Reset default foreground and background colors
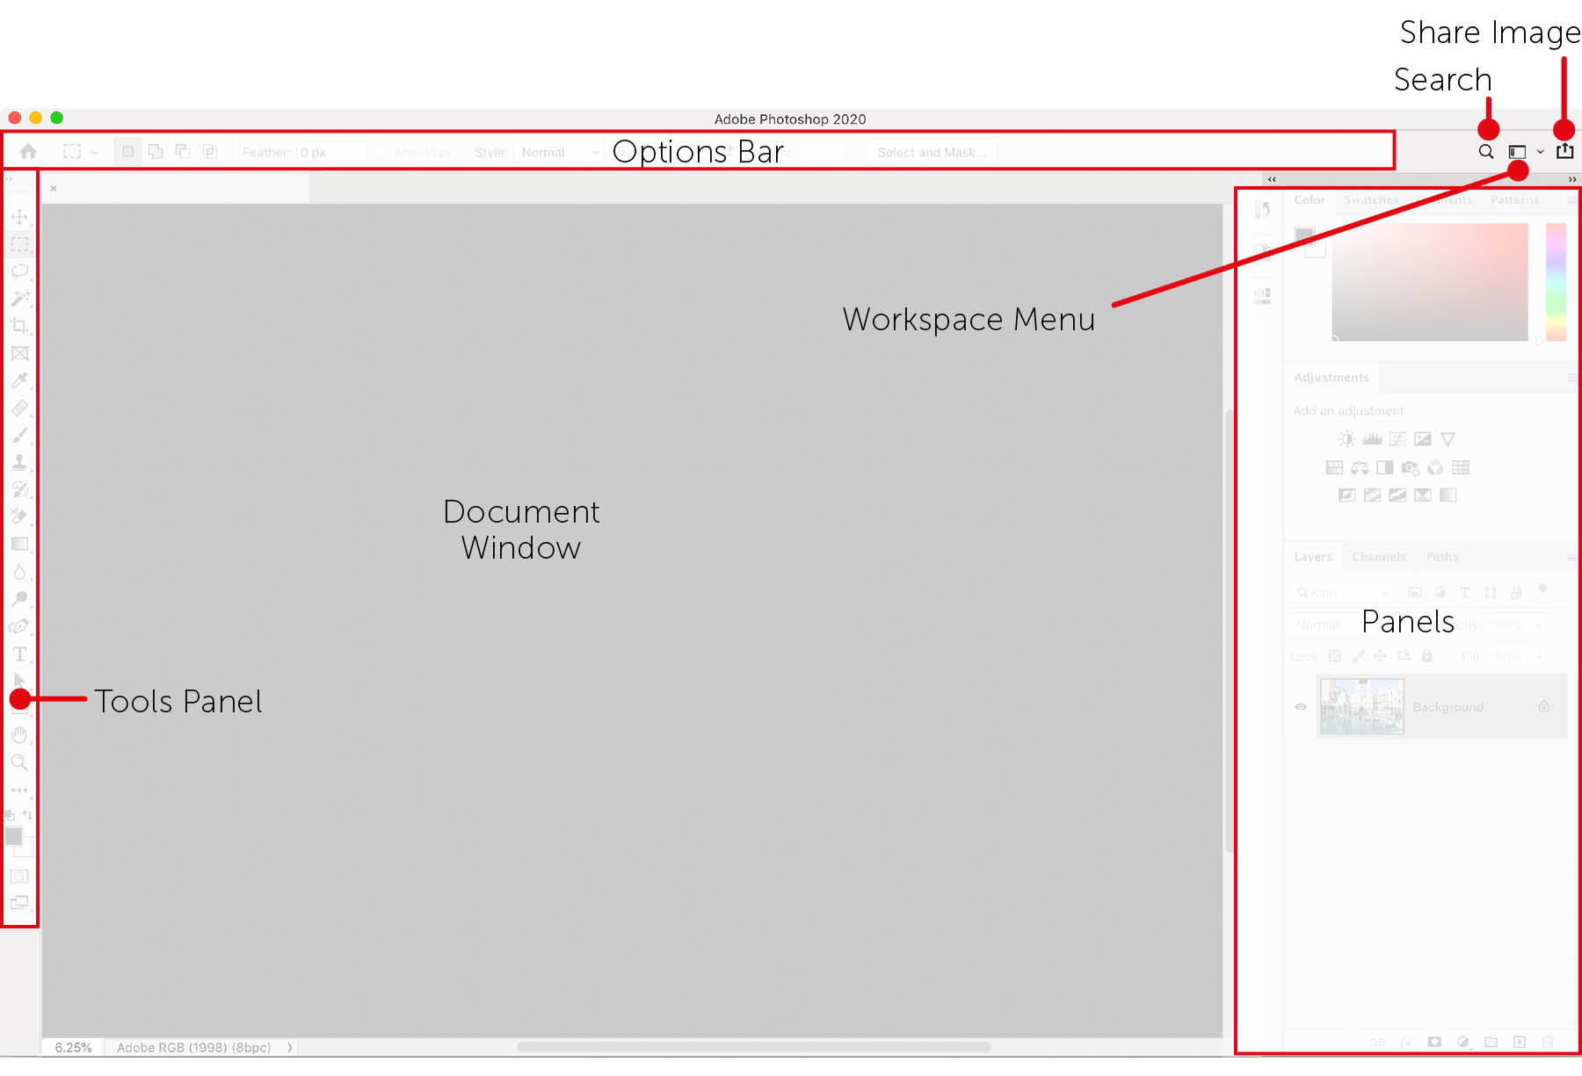Screen dimensions: 1582x1076 pos(10,815)
